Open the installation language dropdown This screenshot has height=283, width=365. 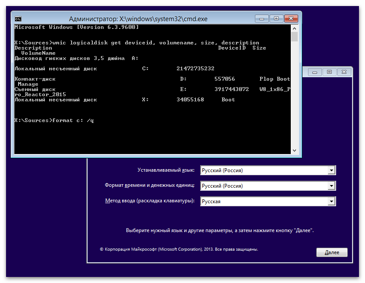267,170
